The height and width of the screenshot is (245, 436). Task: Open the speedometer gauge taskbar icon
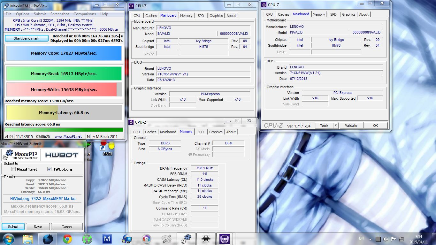(x=147, y=239)
